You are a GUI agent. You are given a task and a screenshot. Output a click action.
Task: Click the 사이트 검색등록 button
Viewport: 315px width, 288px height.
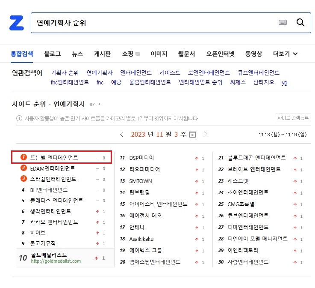pos(293,118)
